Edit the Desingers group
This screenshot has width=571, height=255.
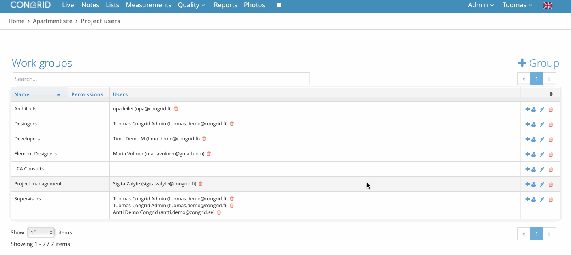pos(542,124)
